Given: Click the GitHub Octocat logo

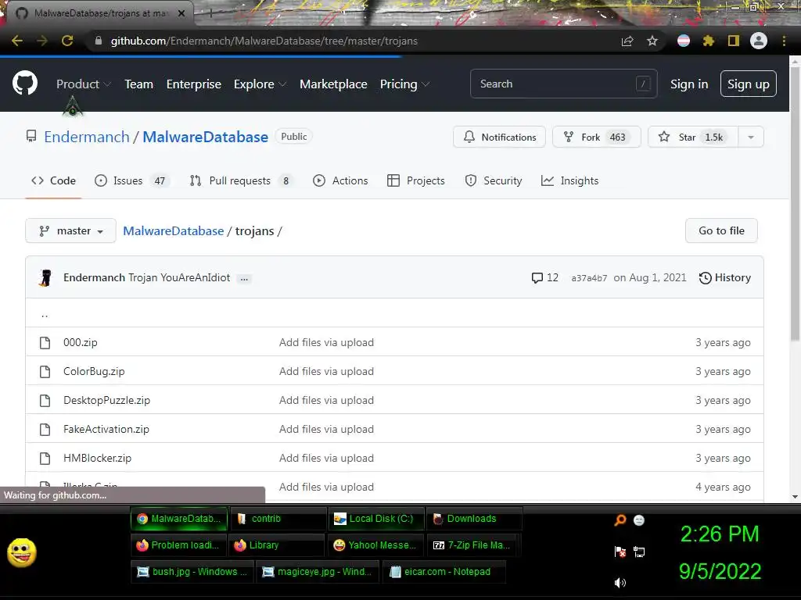Looking at the screenshot, I should [24, 83].
